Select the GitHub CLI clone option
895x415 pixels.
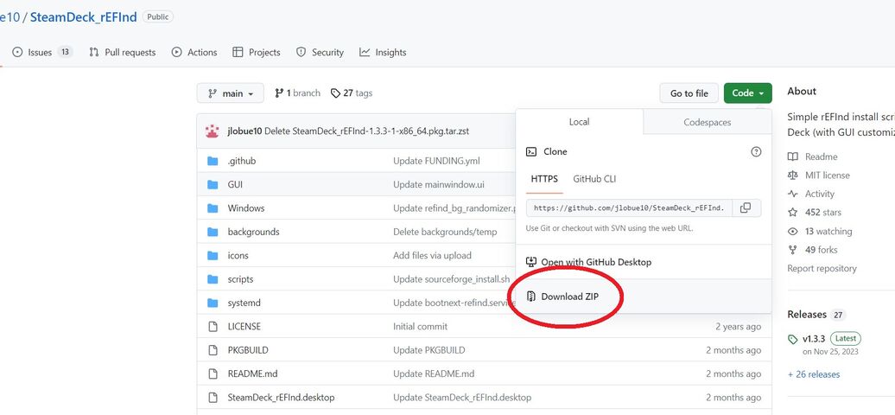click(x=594, y=179)
